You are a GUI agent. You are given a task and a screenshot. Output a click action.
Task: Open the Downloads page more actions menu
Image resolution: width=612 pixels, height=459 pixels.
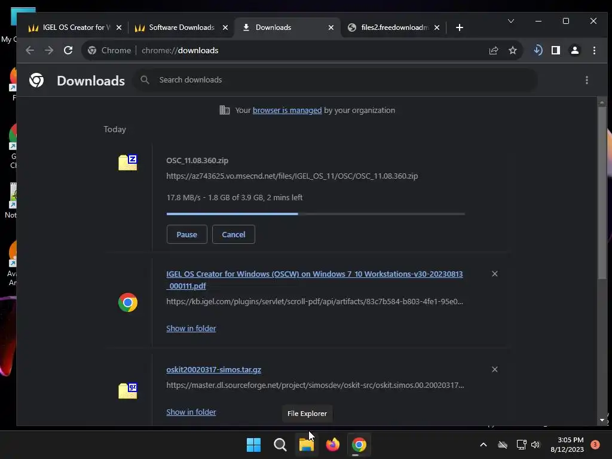[587, 80]
